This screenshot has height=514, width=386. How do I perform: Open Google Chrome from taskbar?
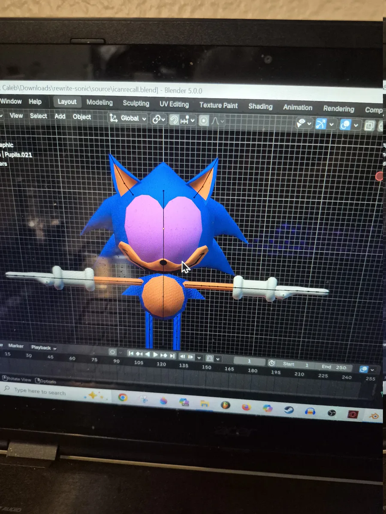point(123,397)
